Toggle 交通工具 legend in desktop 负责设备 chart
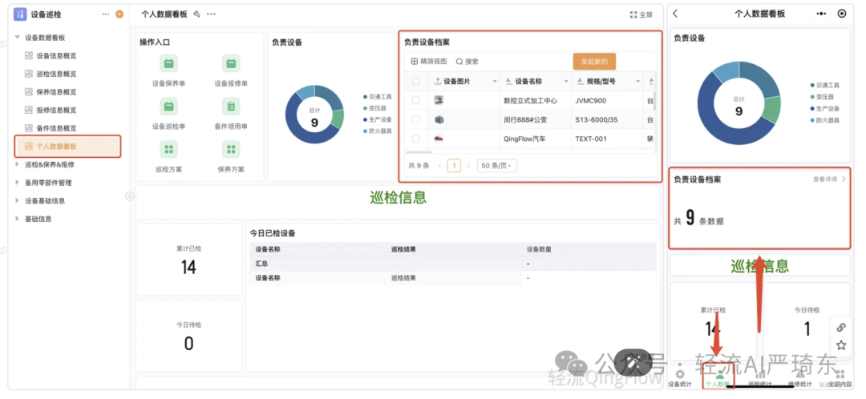 click(377, 97)
